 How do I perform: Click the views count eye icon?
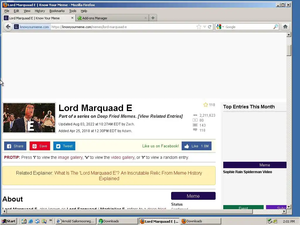pyautogui.click(x=195, y=115)
